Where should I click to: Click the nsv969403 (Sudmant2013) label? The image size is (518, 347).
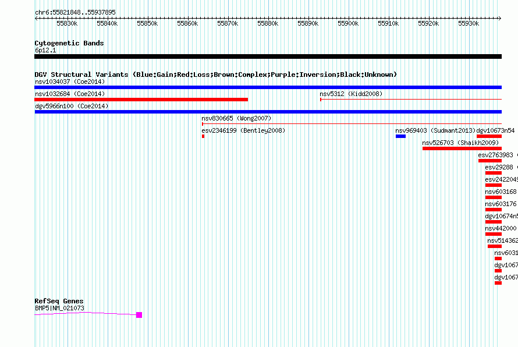click(435, 130)
